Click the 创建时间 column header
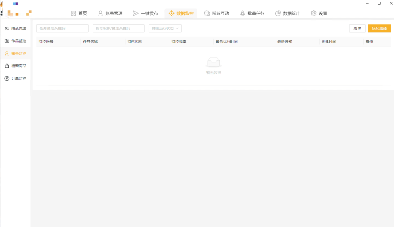 click(329, 42)
